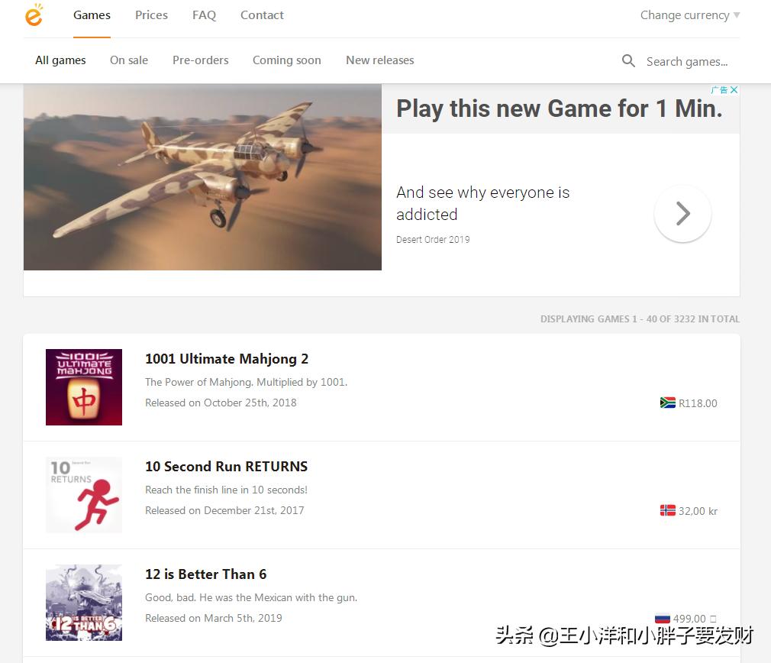Click the search magnifier icon
The height and width of the screenshot is (663, 771).
click(628, 60)
